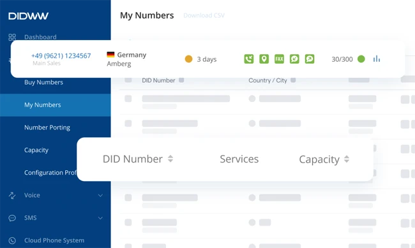415x248 pixels.
Task: Click the Cloud Phone System phone icon
Action: pos(12,240)
